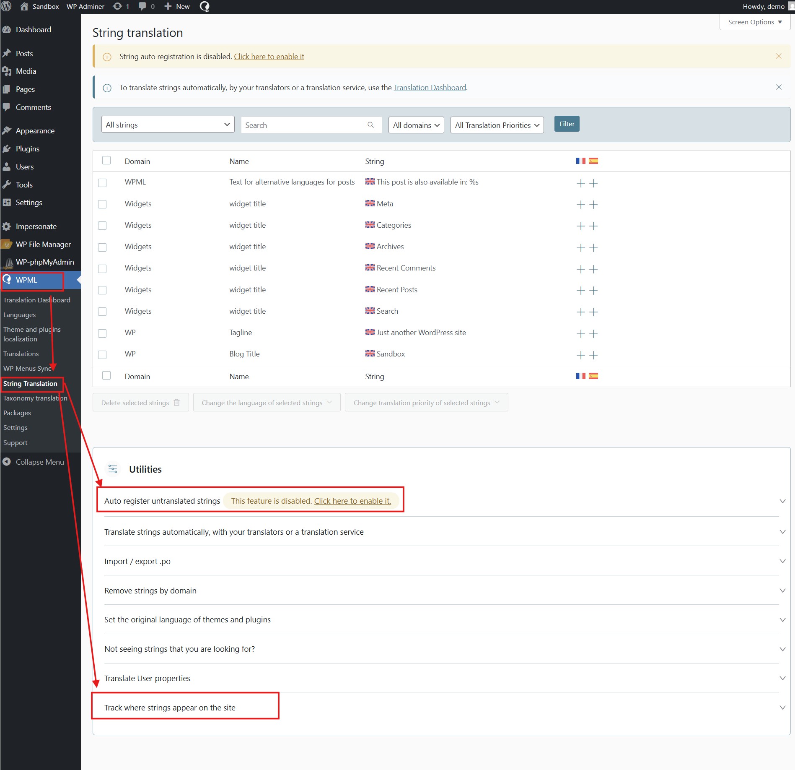Add French translation for Search string
This screenshot has width=795, height=770.
(580, 312)
